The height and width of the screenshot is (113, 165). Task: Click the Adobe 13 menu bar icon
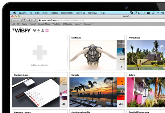point(138,13)
